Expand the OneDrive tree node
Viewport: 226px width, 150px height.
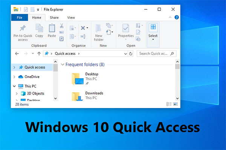click(x=14, y=77)
